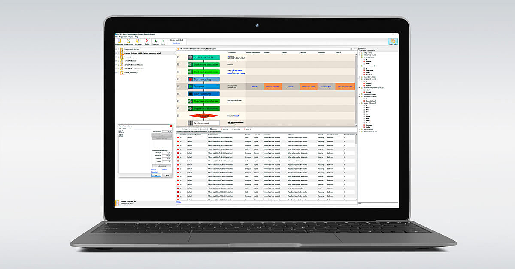This screenshot has height=269, width=515.
Task: Expand the Utterance attribute group
Action: [360, 132]
